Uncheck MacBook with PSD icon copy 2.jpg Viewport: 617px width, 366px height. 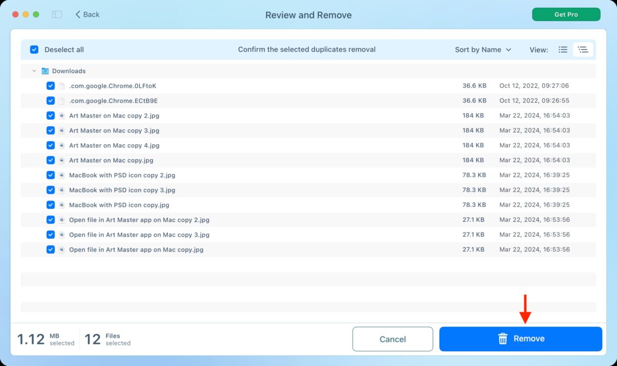pos(50,176)
